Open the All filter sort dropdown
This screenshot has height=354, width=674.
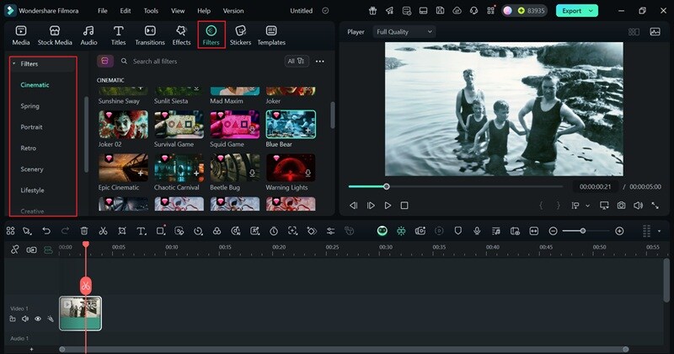point(297,61)
